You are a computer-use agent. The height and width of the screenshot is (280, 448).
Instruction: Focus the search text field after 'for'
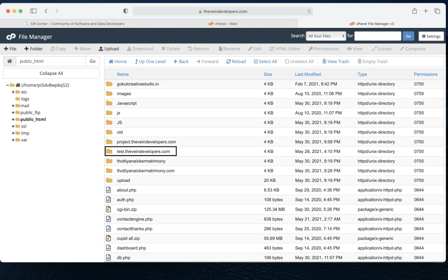pos(378,36)
